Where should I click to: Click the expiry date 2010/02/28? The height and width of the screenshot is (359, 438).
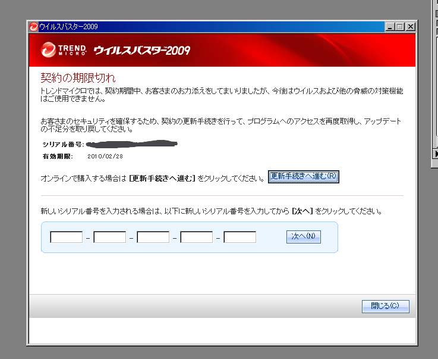click(x=105, y=157)
